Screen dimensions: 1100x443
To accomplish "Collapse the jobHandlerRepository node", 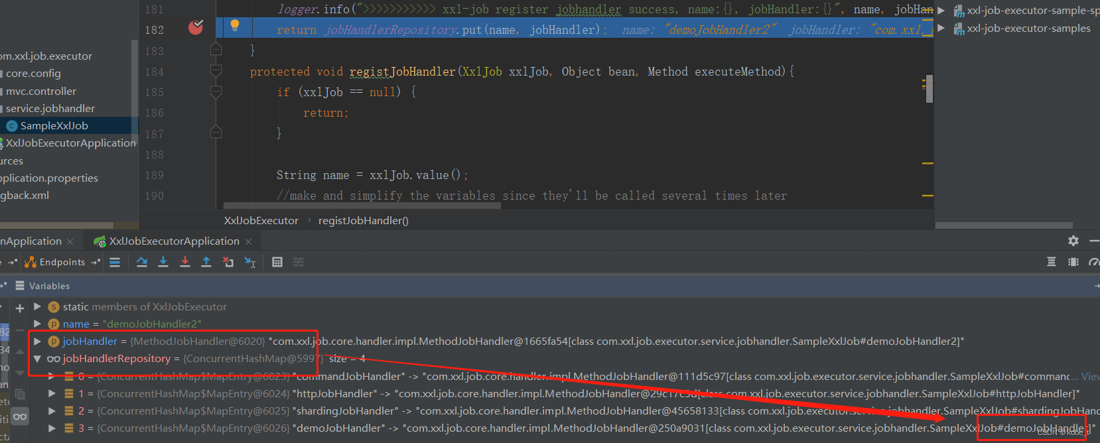I will pyautogui.click(x=38, y=359).
